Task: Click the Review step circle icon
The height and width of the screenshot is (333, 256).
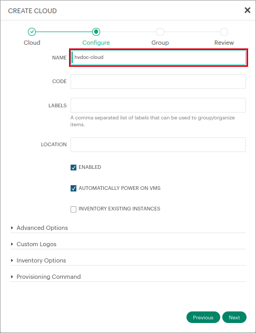Action: 224,32
